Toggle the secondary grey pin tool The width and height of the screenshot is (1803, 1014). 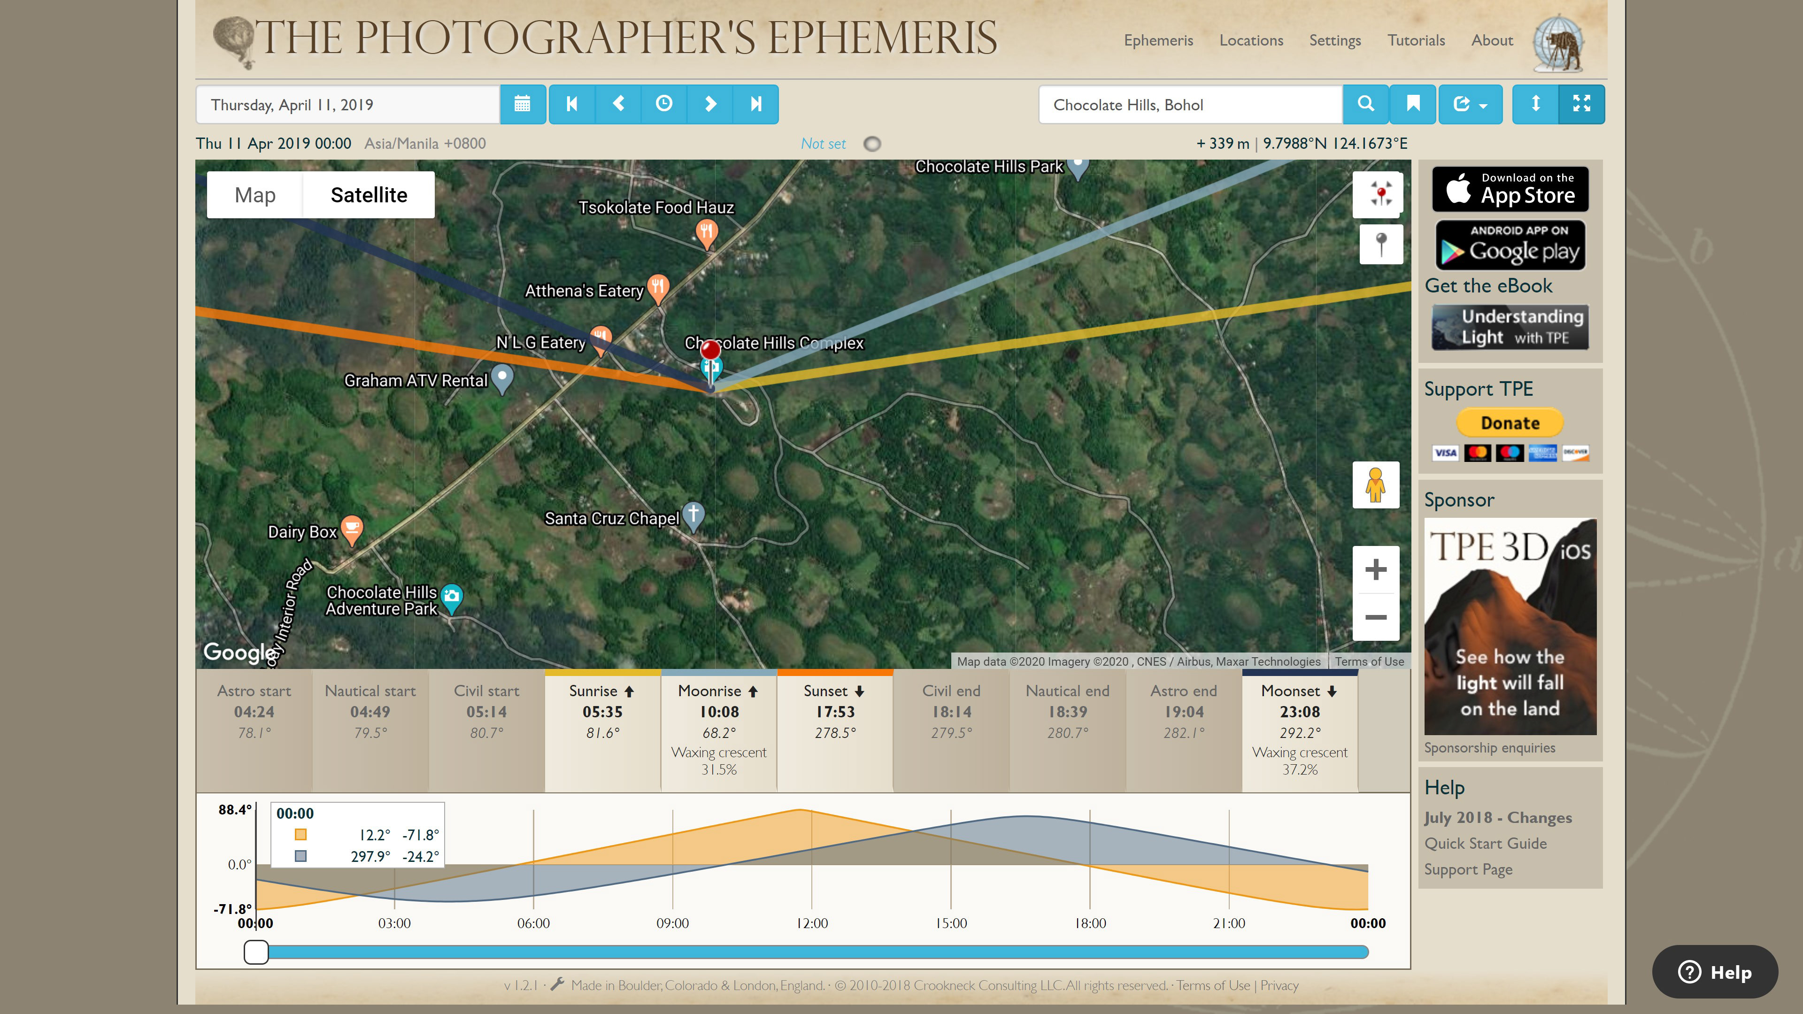(1381, 244)
